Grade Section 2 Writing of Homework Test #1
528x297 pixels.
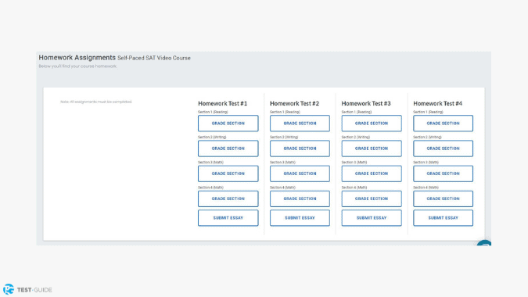228,148
